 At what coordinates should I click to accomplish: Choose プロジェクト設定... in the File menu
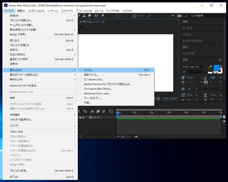40,171
